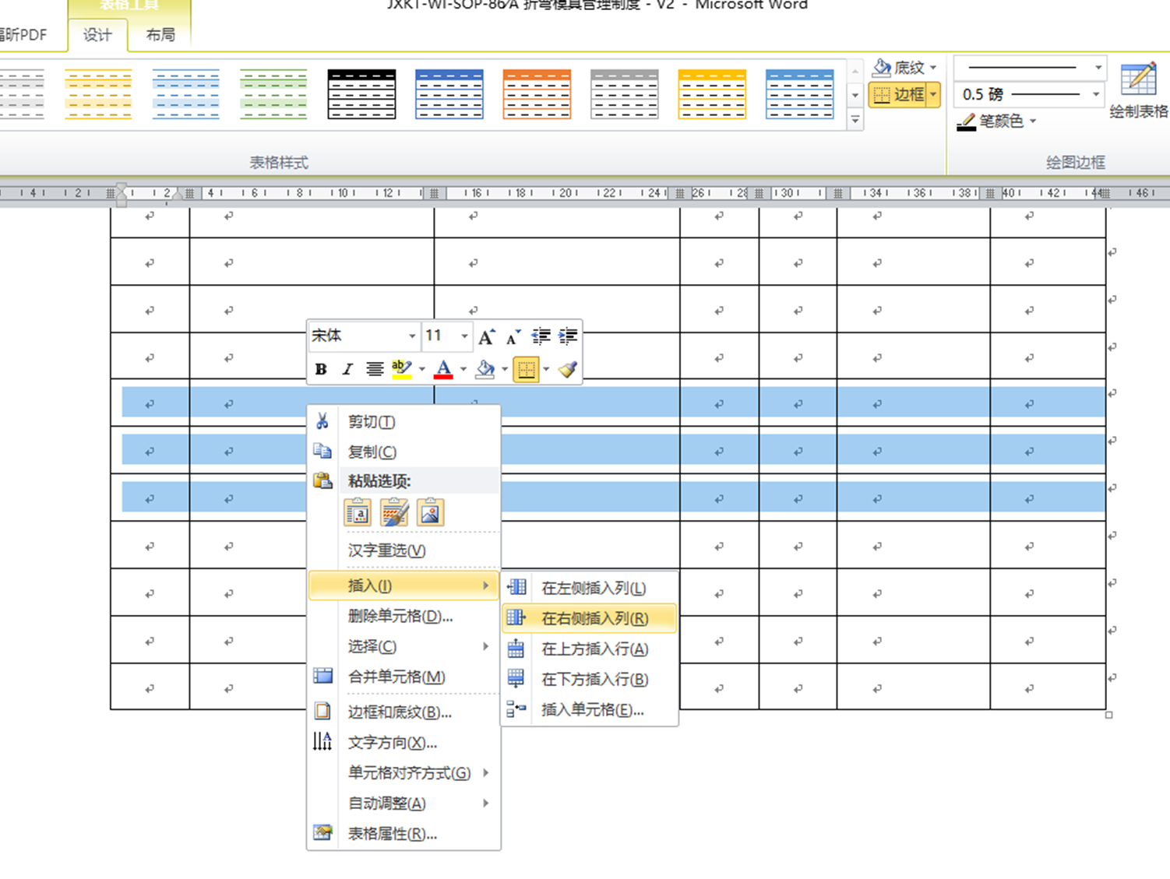Choose 复制(C) from the context menu
This screenshot has width=1170, height=879.
(x=404, y=452)
